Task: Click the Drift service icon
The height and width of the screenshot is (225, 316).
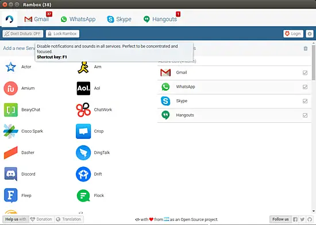Action: coord(83,174)
